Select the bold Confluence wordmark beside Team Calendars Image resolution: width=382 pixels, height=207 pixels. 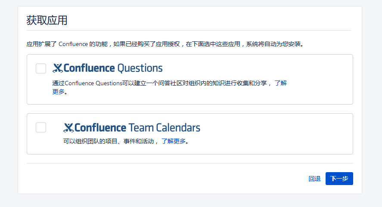pos(100,127)
